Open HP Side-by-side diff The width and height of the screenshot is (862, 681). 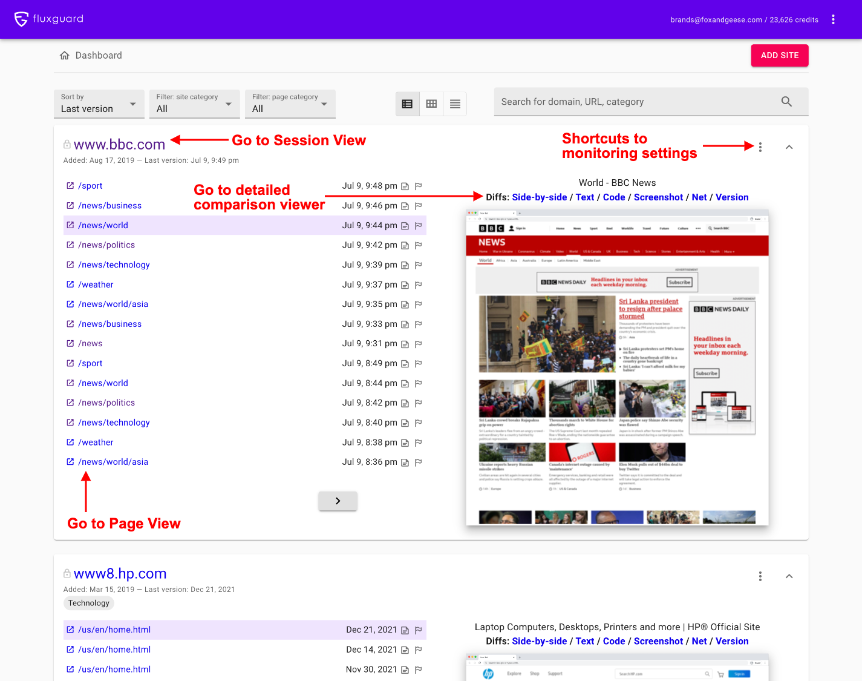click(x=540, y=641)
